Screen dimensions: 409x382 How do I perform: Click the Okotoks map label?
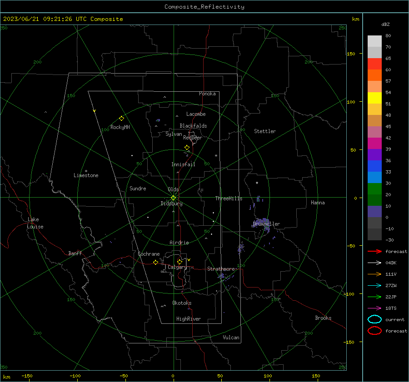pyautogui.click(x=182, y=303)
